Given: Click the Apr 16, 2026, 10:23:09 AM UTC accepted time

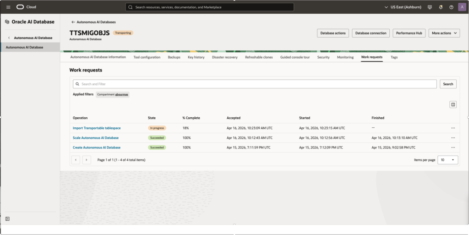Looking at the screenshot, I should point(250,128).
